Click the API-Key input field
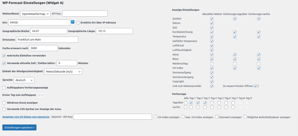298x136 pixels. pos(85,14)
